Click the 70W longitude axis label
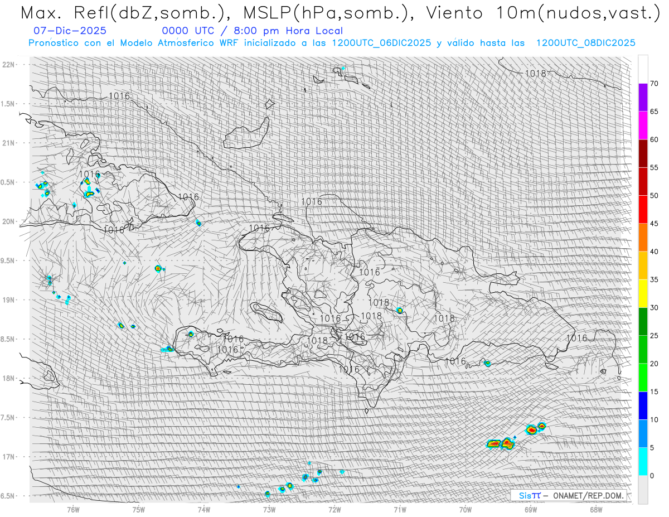The width and height of the screenshot is (669, 517). point(466,509)
